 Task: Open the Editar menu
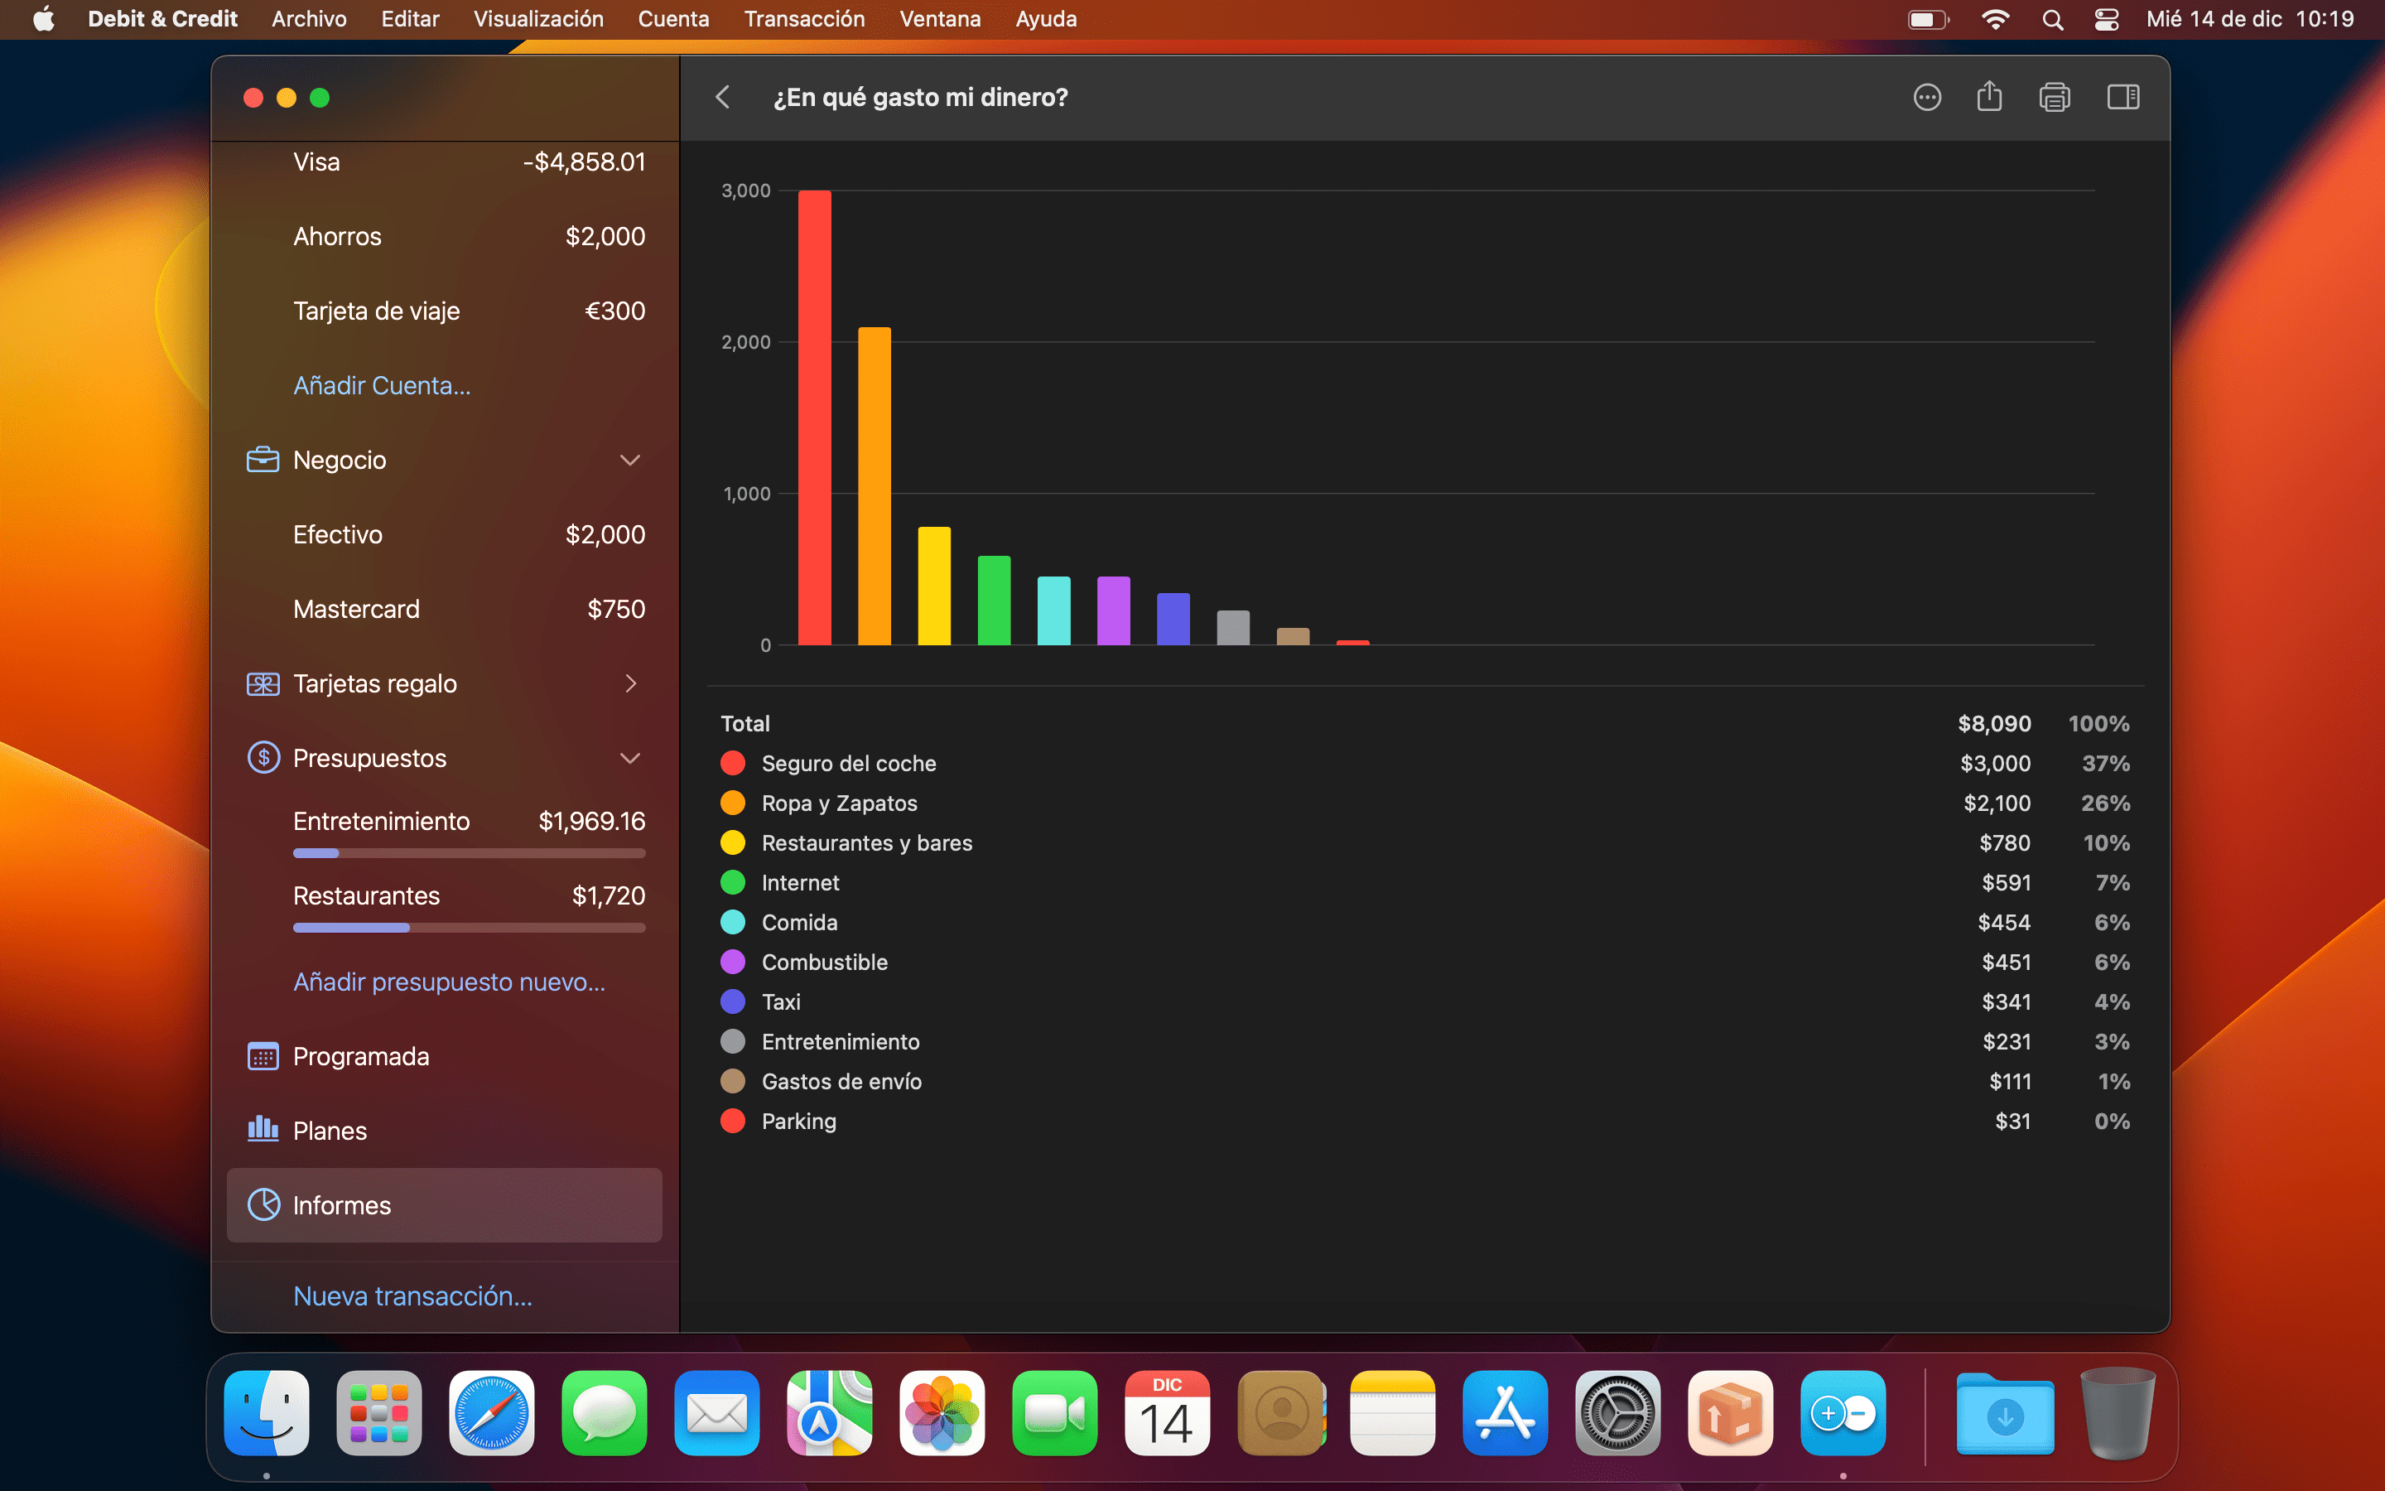pos(410,19)
